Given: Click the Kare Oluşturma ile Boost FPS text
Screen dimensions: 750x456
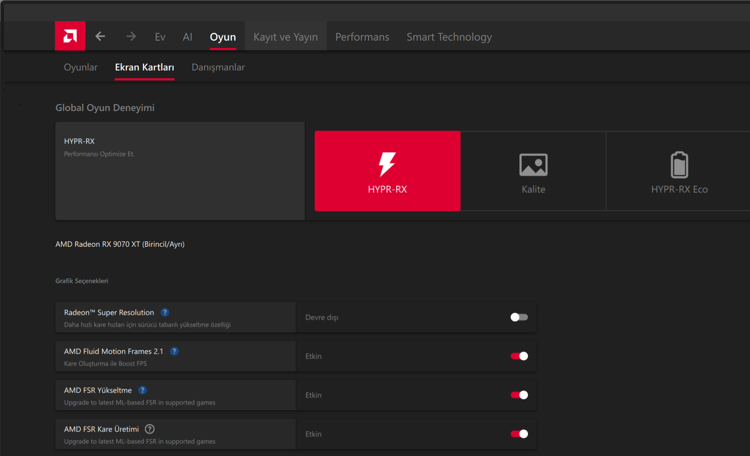Looking at the screenshot, I should pyautogui.click(x=106, y=364).
